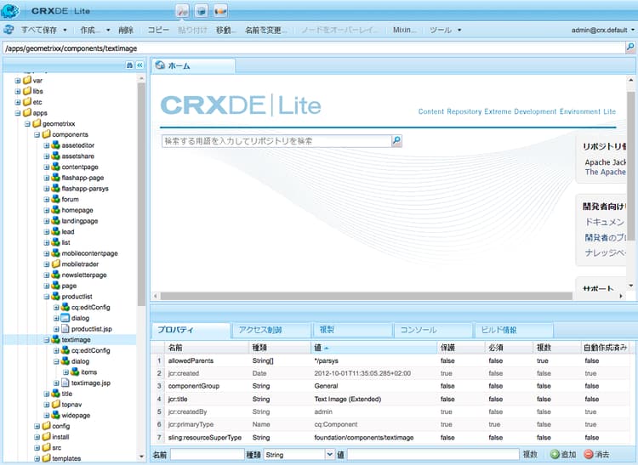638x465 pixels.
Task: Click the tree panel vertical scrollbar
Action: (141, 195)
